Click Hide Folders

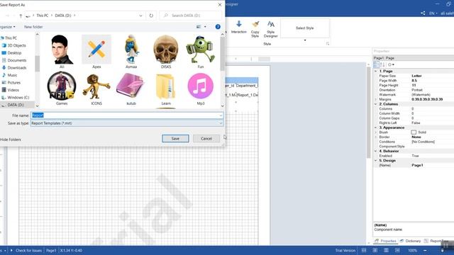click(11, 140)
